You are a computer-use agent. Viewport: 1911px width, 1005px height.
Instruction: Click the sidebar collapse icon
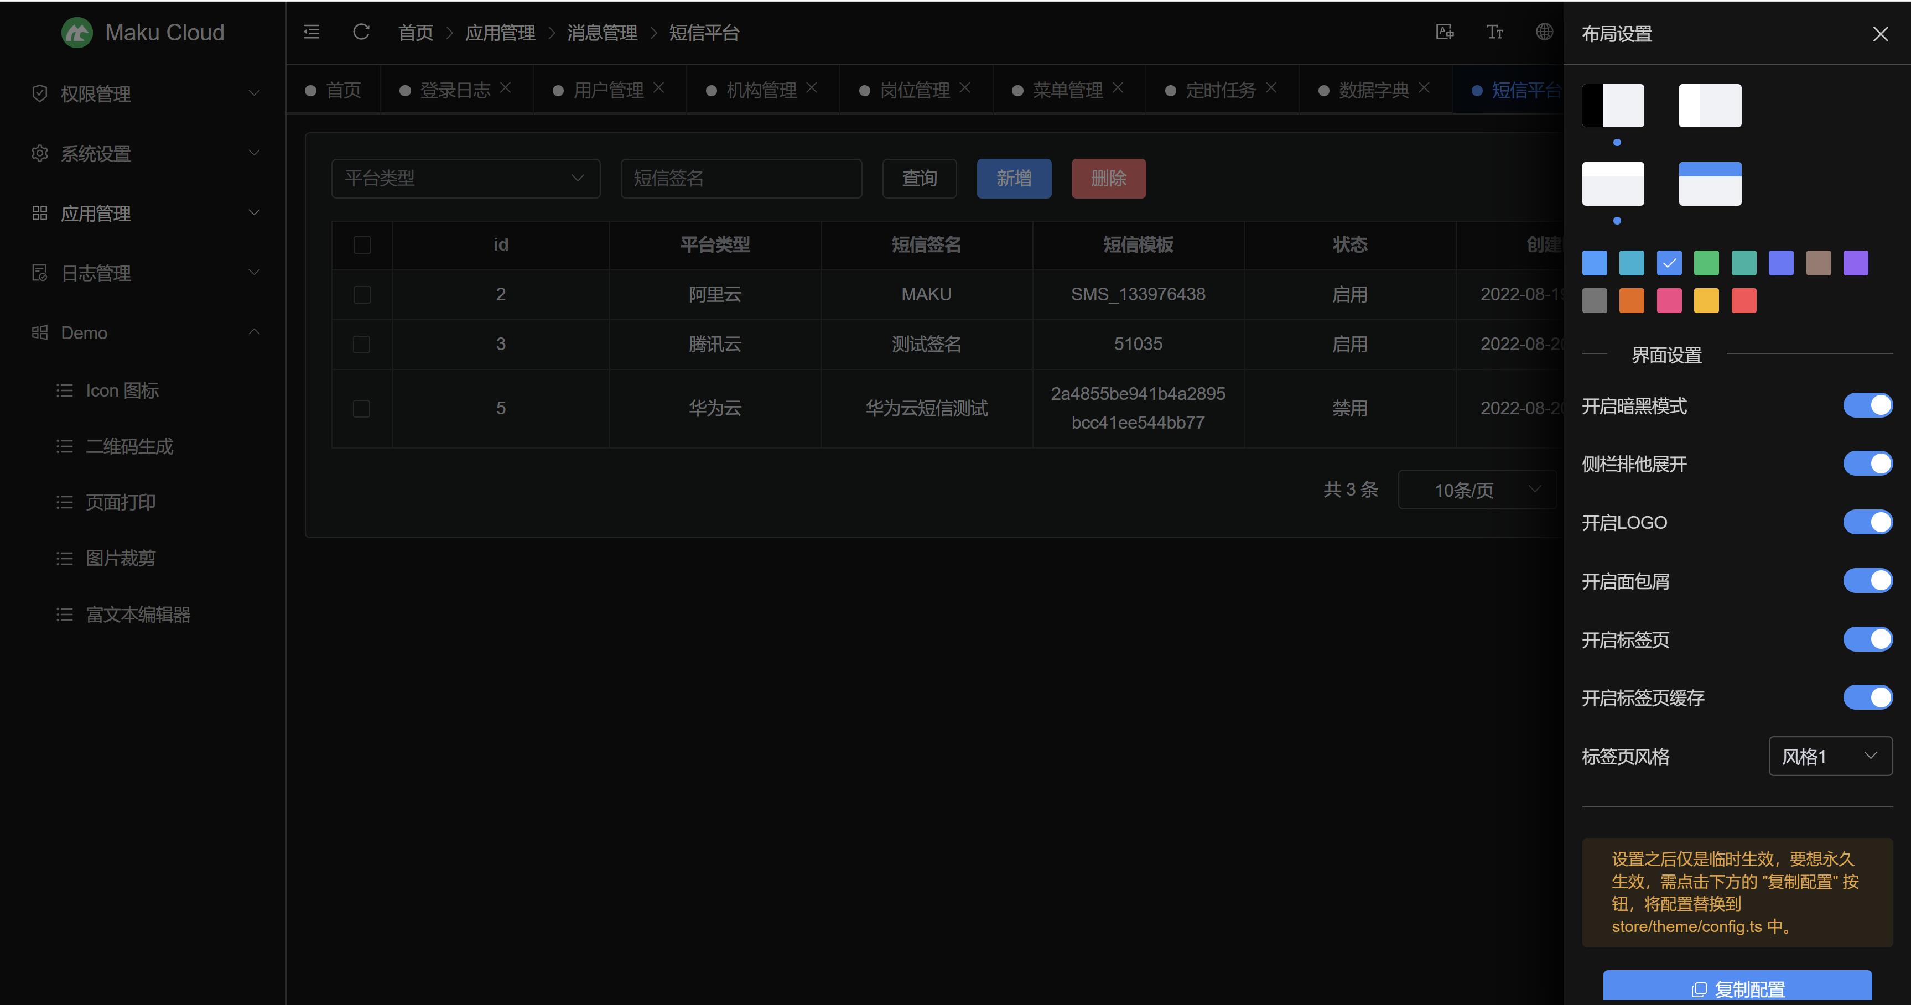(311, 32)
